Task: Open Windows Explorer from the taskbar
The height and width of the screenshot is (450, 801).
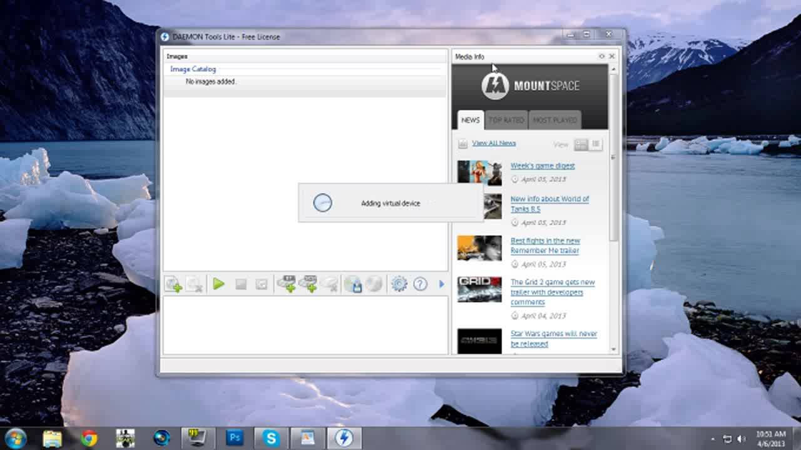Action: [52, 438]
